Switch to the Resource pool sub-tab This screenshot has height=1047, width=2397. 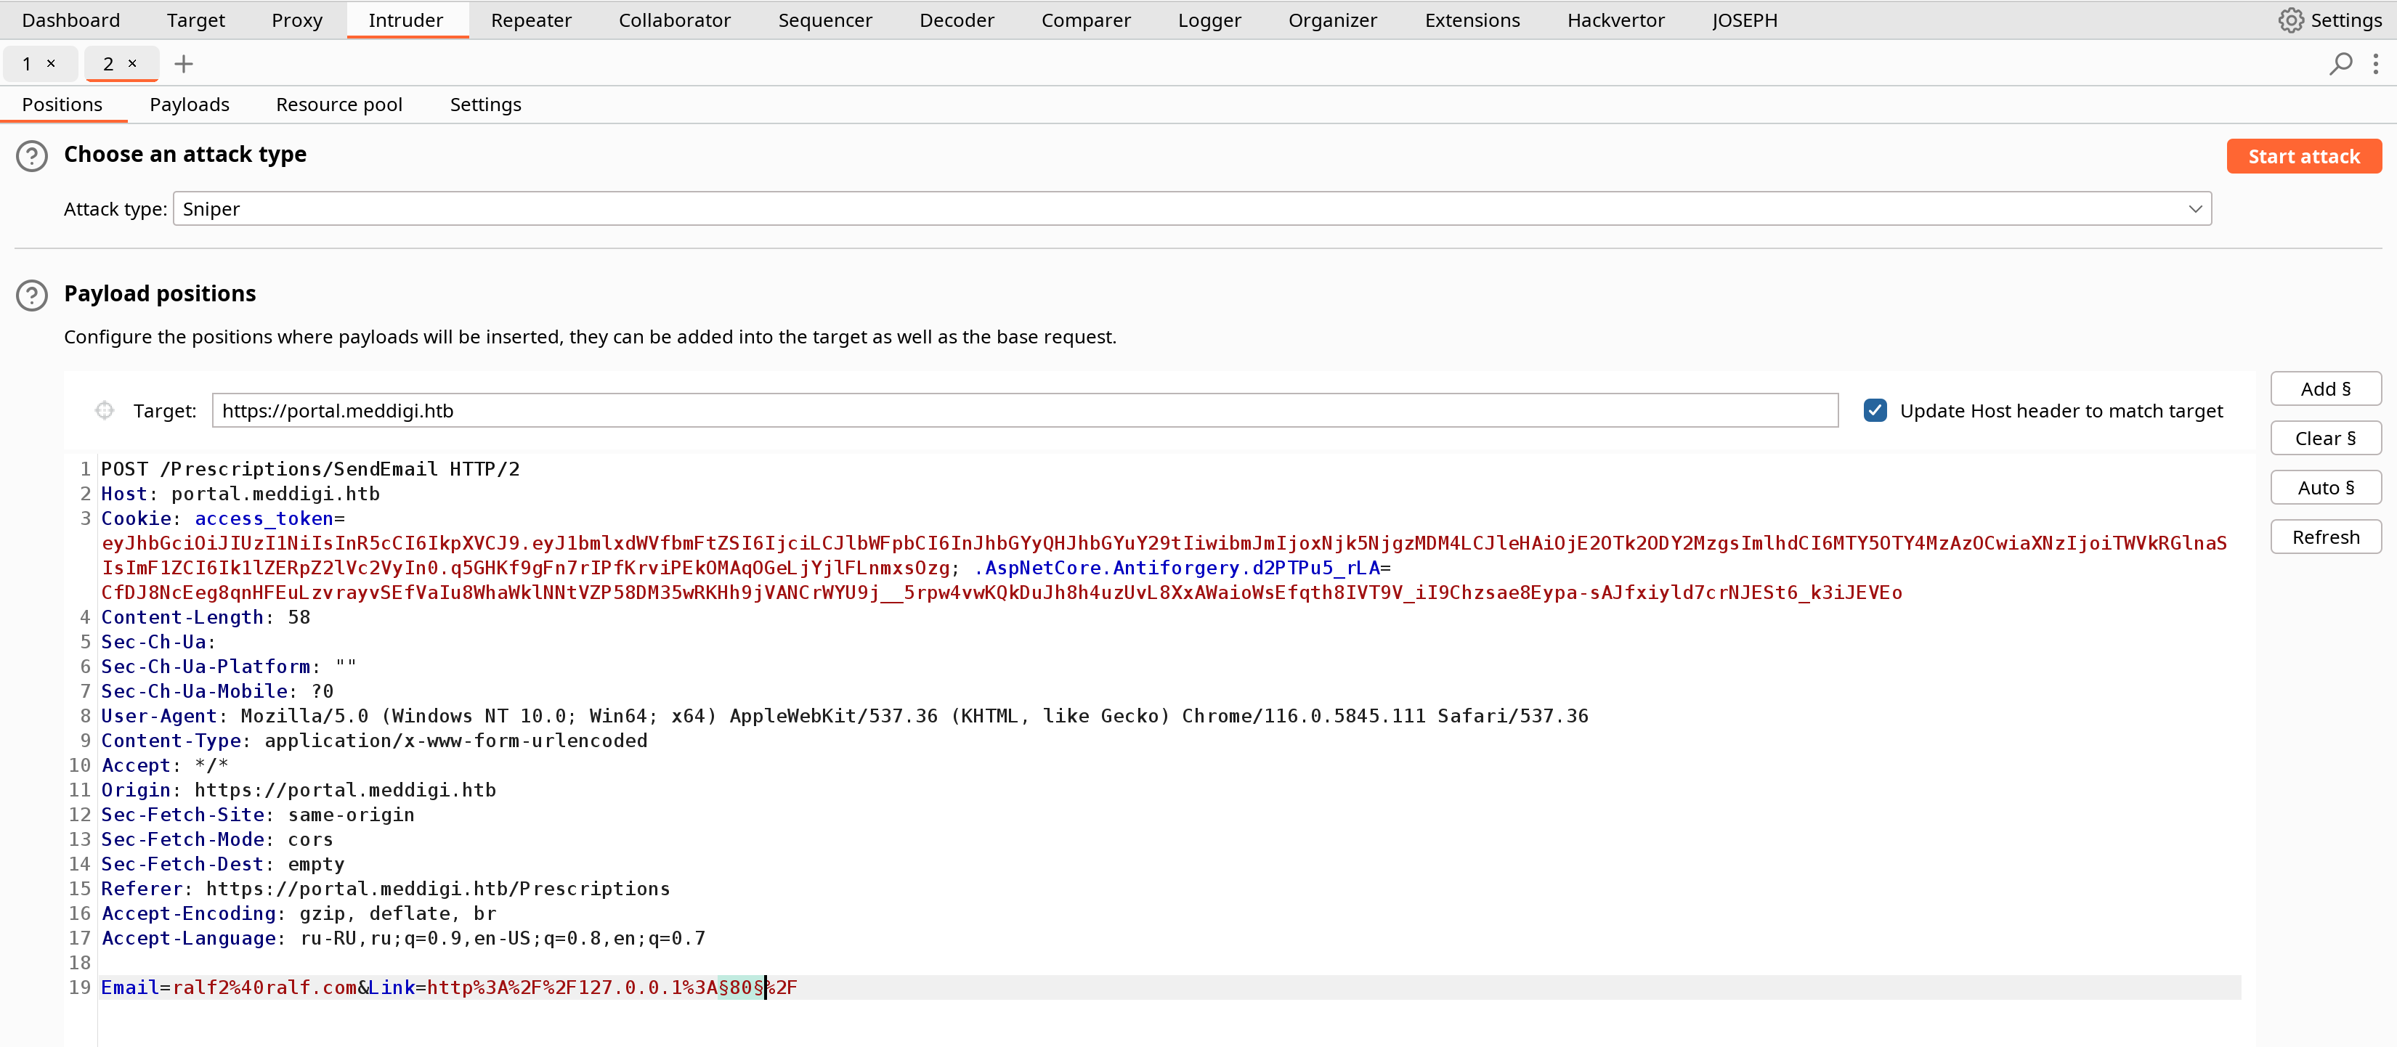[x=338, y=104]
